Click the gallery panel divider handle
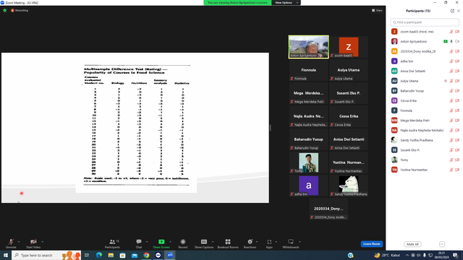Image resolution: width=463 pixels, height=260 pixels. coord(270,128)
